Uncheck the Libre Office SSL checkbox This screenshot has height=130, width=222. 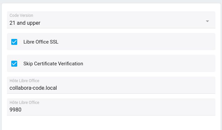coord(14,42)
